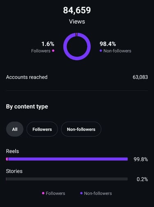Screen dimensions: 154x207
Task: Tap the views donut chart ring
Action: pos(77,46)
